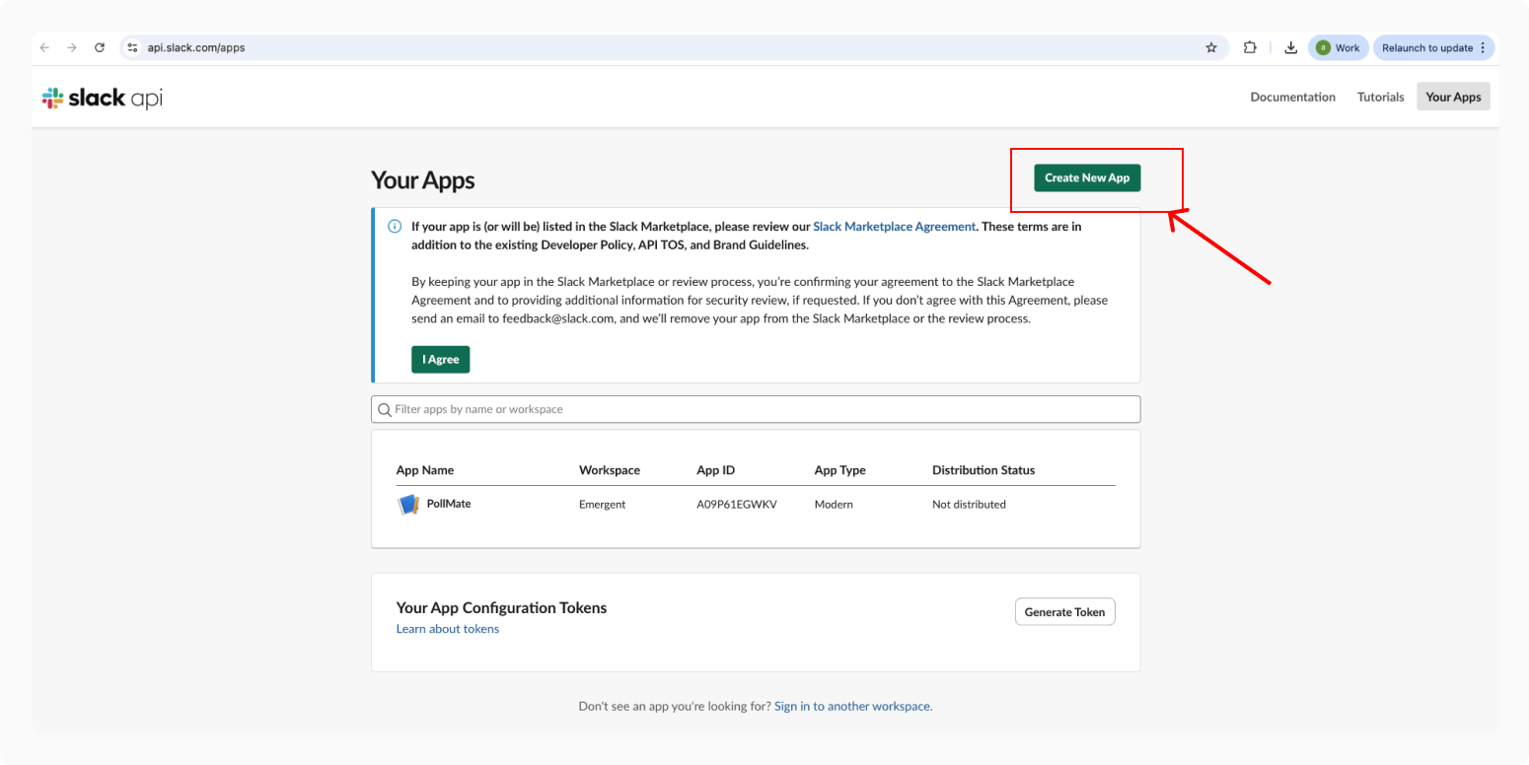Open the three-dot menu beside Relaunch to update
Viewport: 1529px width, 765px height.
1483,47
